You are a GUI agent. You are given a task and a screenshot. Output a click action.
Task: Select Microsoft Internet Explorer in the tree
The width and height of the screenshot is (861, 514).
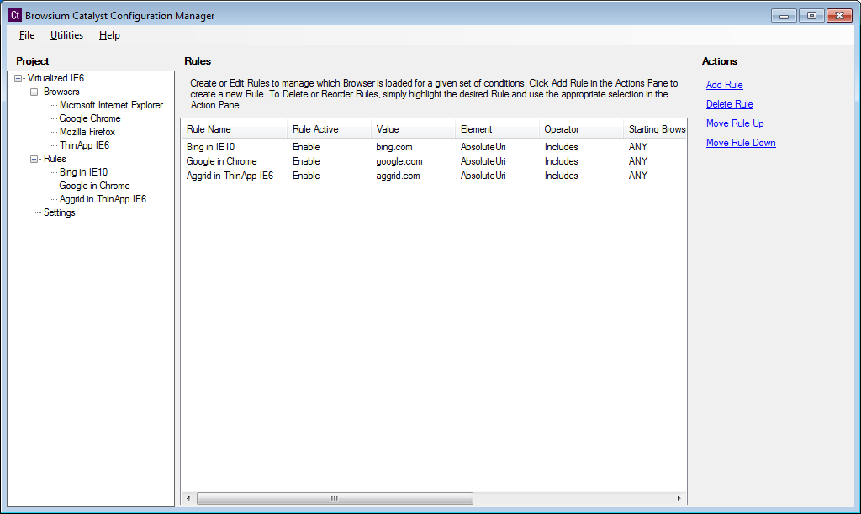click(111, 105)
